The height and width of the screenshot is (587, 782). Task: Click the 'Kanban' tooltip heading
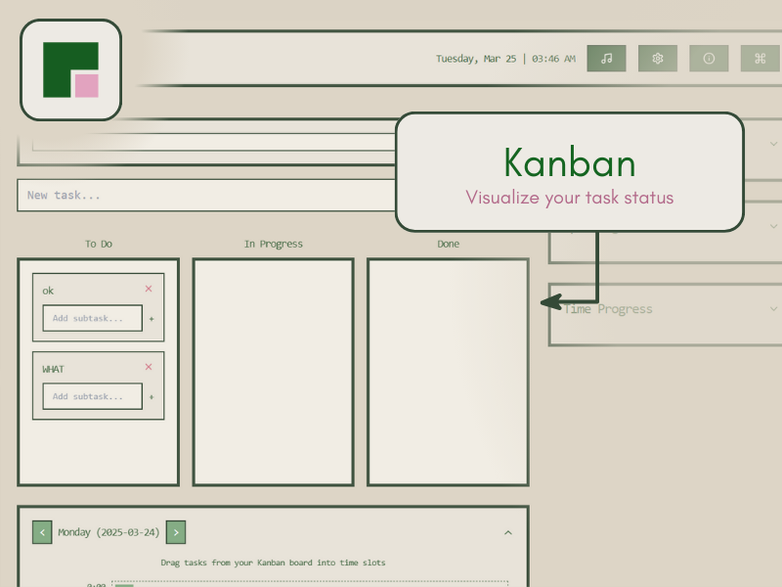[570, 162]
